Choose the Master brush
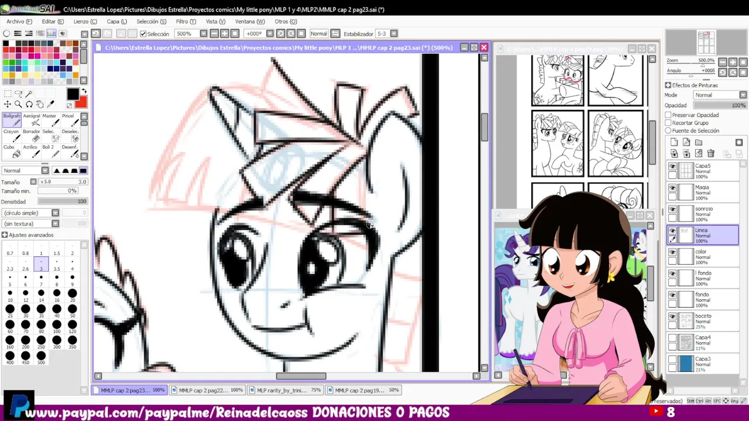Screen dimensions: 749x421 [50, 120]
